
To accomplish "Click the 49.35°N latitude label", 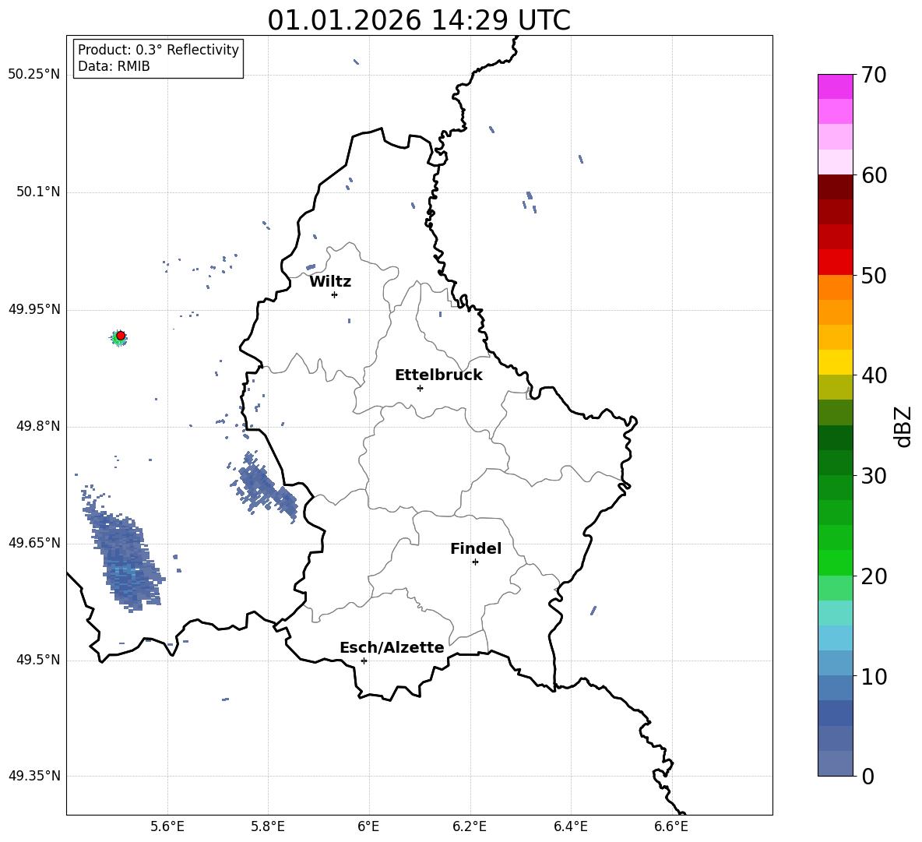I will coord(34,776).
